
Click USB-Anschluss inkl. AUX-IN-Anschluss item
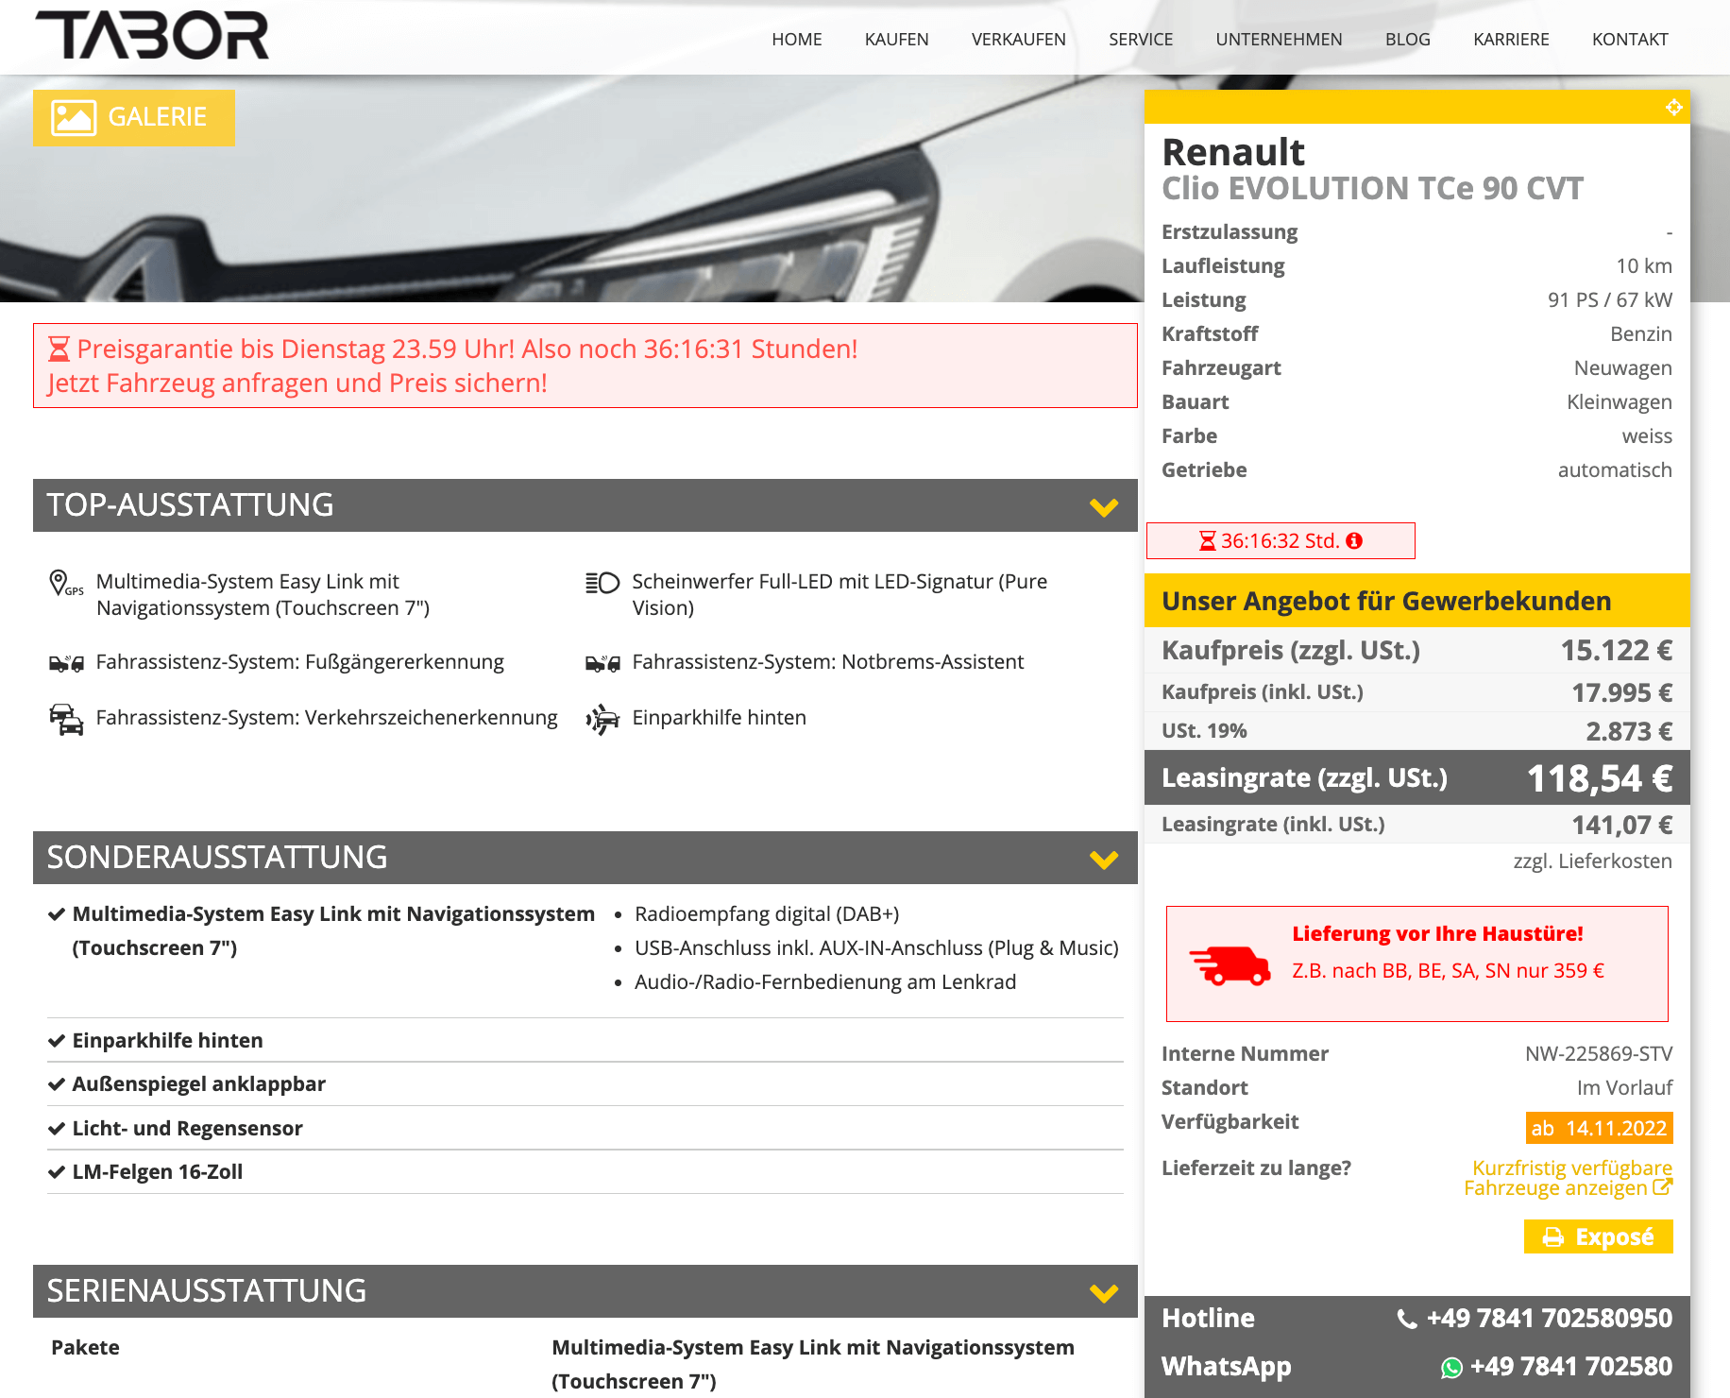coord(876,948)
